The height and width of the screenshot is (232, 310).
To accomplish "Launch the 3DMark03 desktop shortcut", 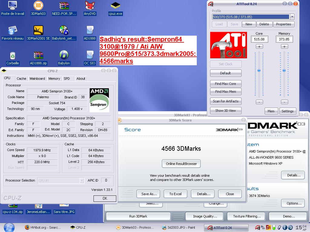I will coord(38,8).
